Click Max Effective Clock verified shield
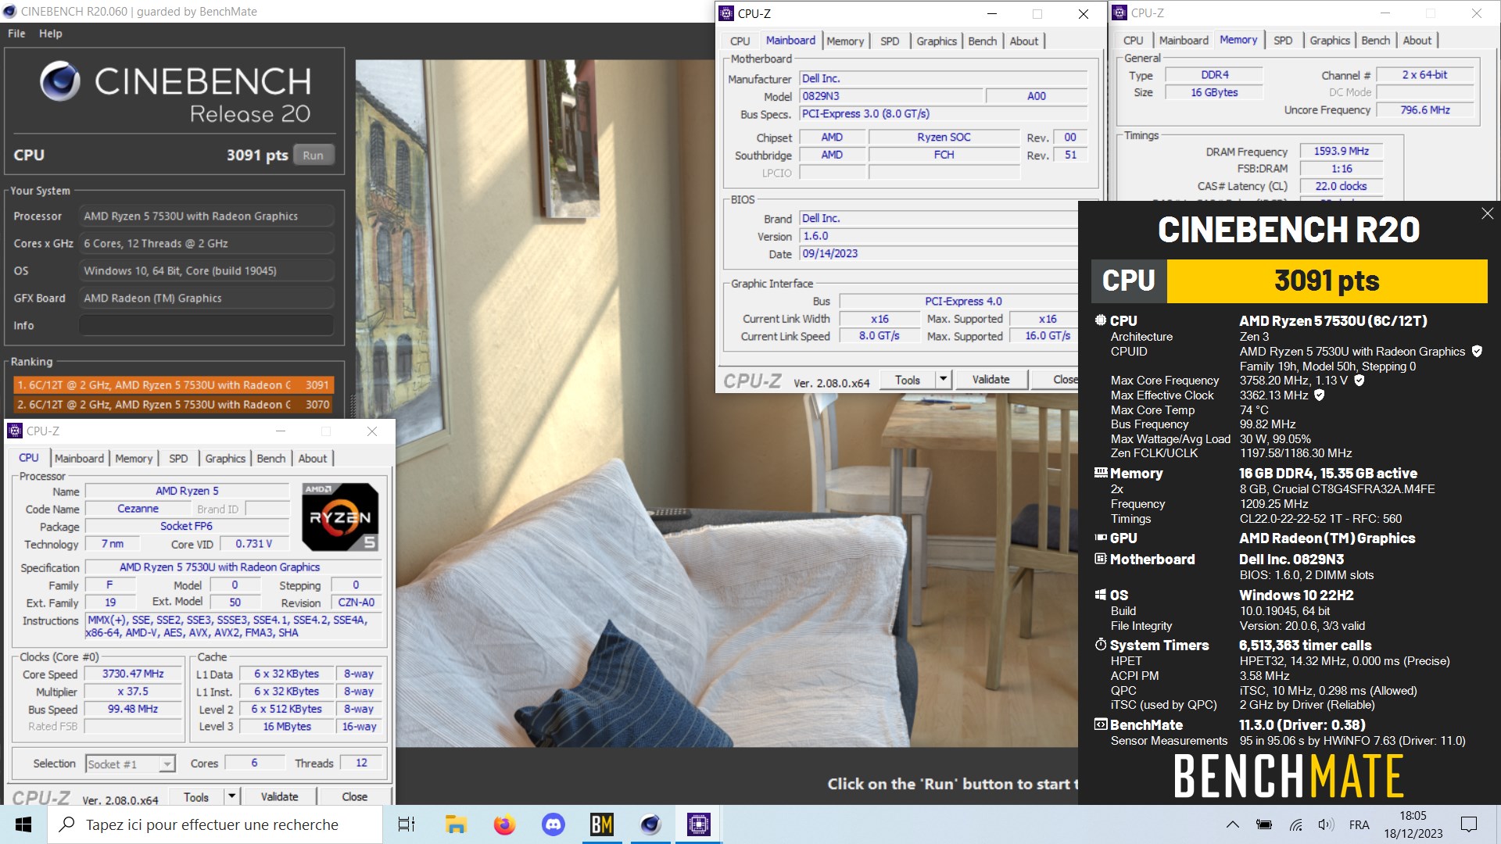Viewport: 1501px width, 844px height. point(1320,395)
